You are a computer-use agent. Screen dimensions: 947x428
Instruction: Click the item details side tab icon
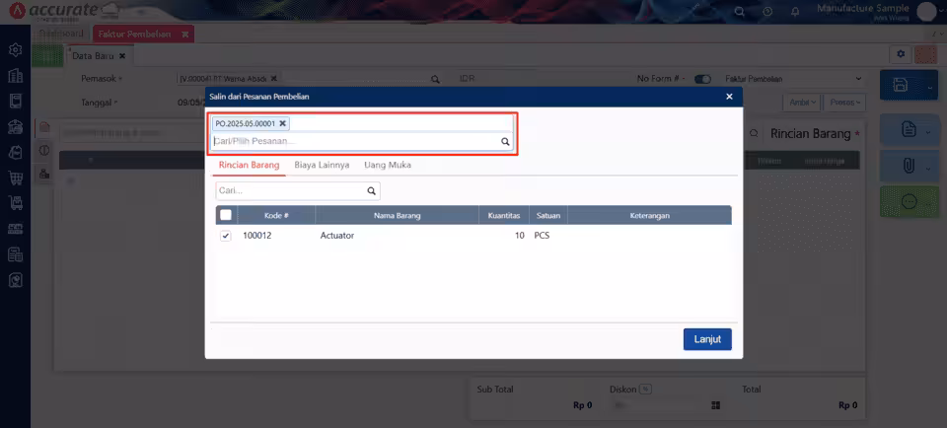click(x=43, y=127)
